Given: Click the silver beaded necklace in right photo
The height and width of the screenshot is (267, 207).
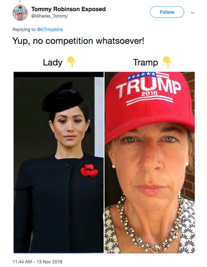Looking at the screenshot, I should click(149, 226).
